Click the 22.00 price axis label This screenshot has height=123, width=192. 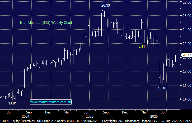(x=187, y=44)
